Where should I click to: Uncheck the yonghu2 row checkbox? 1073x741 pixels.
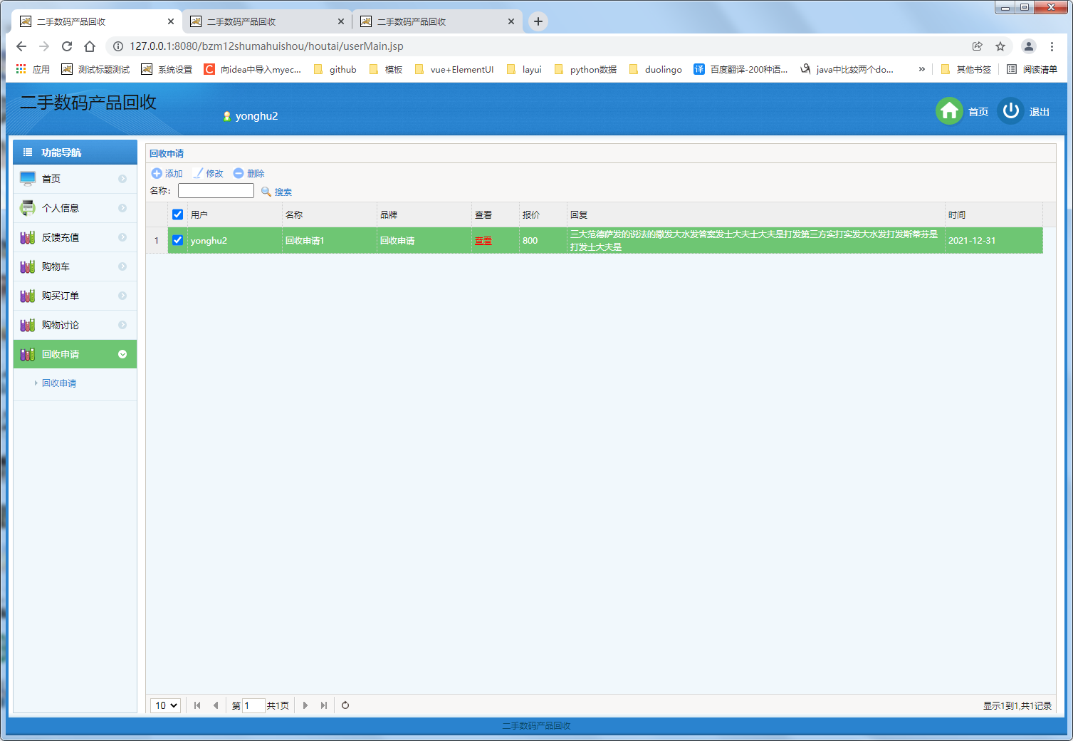(178, 240)
